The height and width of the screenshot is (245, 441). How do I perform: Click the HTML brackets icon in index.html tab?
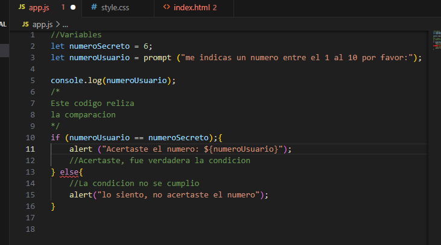coord(167,7)
